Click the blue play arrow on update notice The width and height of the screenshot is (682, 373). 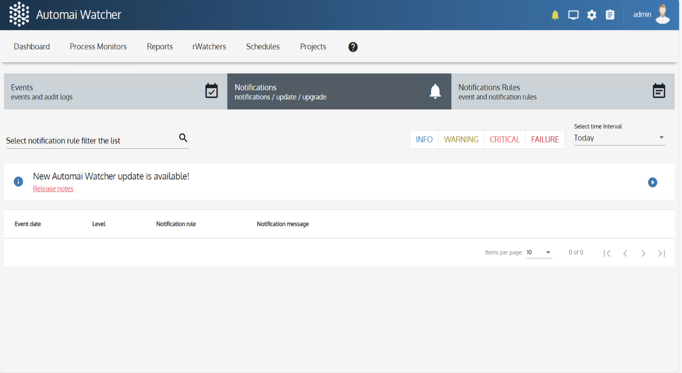[x=652, y=182]
